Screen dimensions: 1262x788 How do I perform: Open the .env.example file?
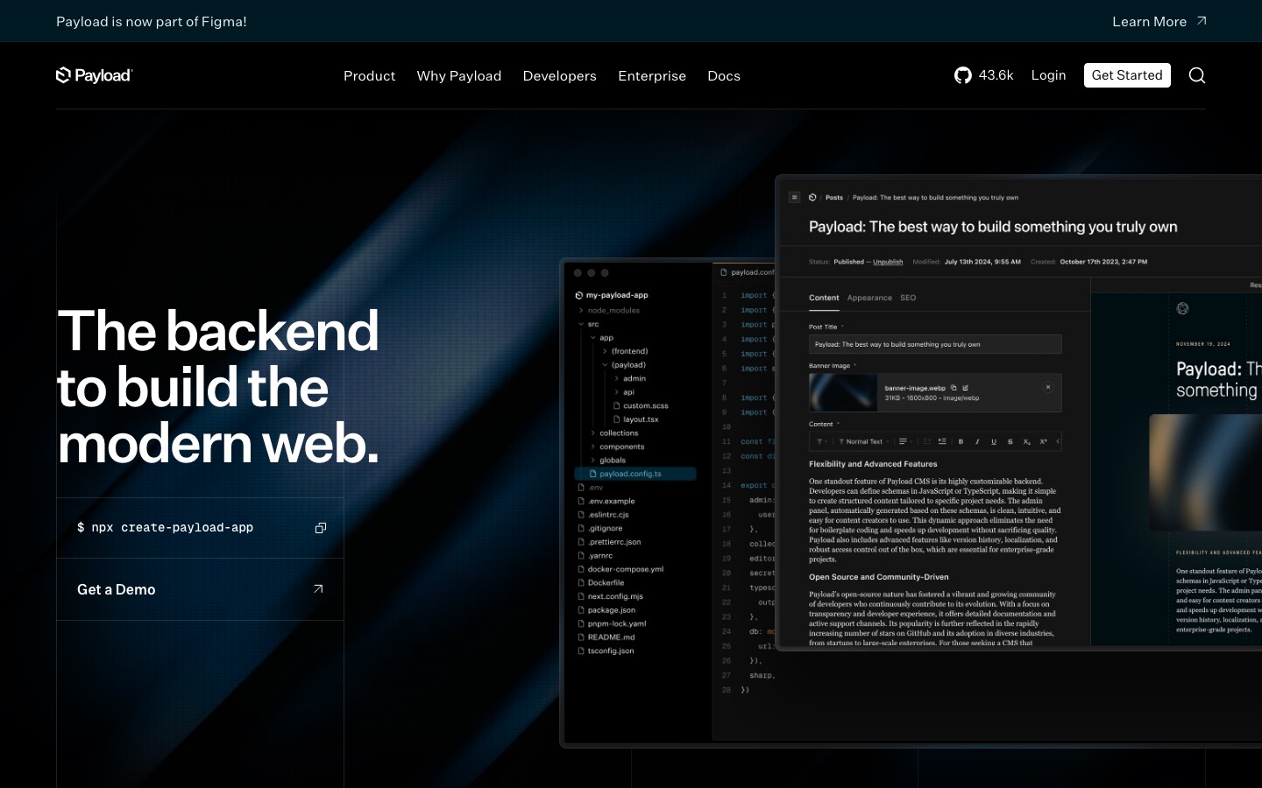[606, 502]
